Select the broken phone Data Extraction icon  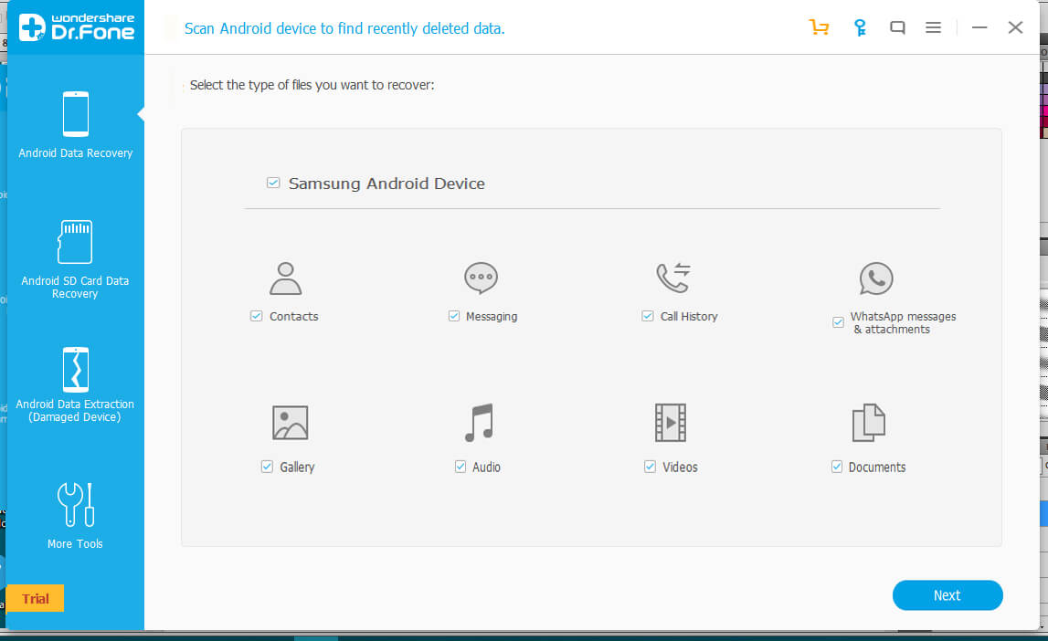76,369
